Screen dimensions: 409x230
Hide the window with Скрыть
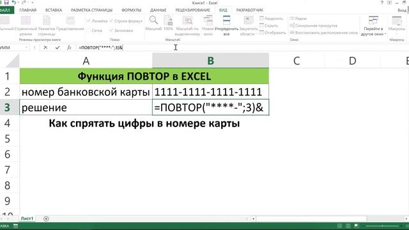268,26
